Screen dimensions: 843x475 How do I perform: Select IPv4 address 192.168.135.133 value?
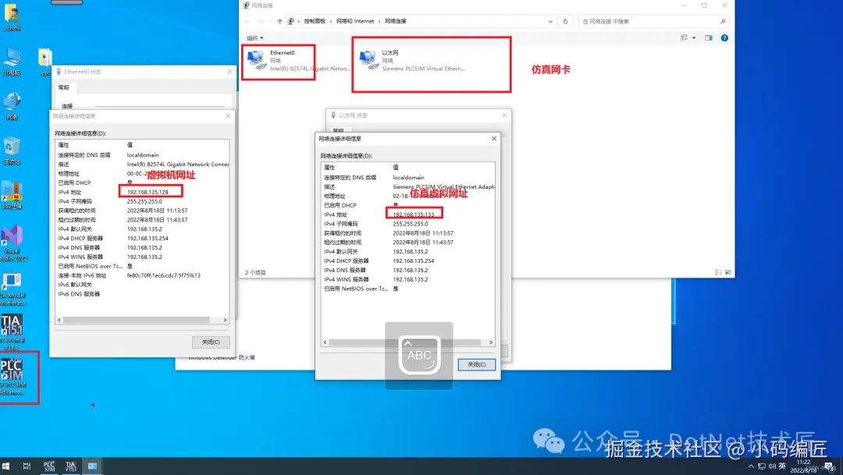[414, 214]
